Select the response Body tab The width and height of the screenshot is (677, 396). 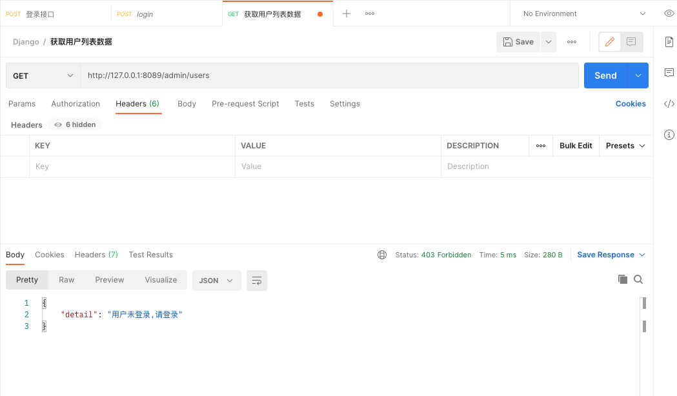pos(15,255)
